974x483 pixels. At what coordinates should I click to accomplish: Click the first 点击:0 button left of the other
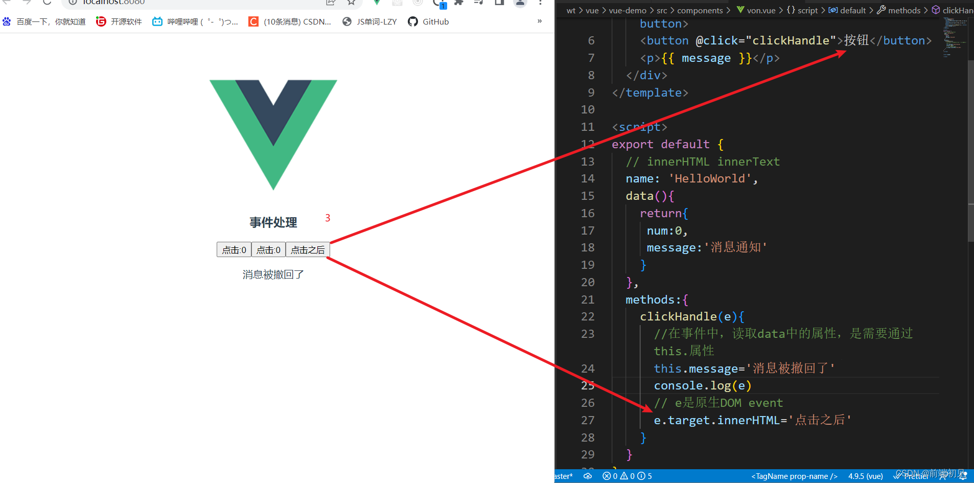[x=234, y=249]
